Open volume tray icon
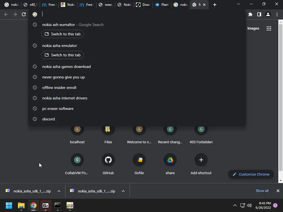 click(x=249, y=205)
